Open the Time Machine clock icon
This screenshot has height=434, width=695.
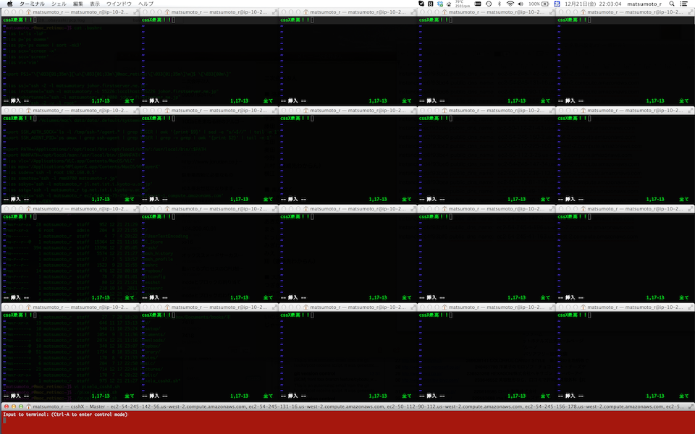pos(489,4)
